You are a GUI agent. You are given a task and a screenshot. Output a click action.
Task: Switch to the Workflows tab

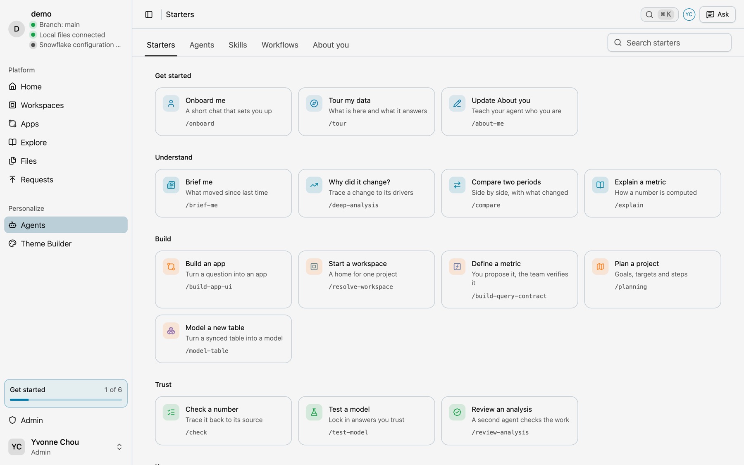[280, 45]
